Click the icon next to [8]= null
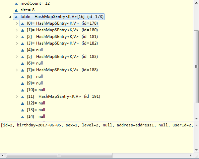199x159 pixels. pos(23,77)
